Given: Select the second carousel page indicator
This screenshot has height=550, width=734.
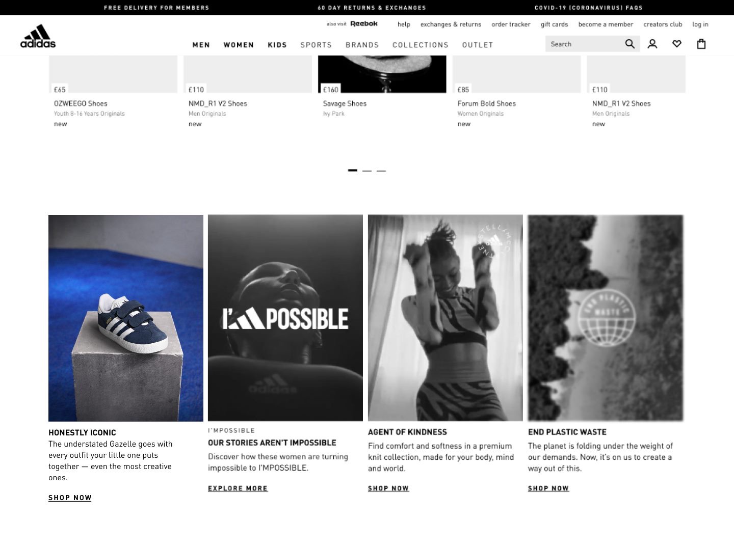Looking at the screenshot, I should (367, 171).
